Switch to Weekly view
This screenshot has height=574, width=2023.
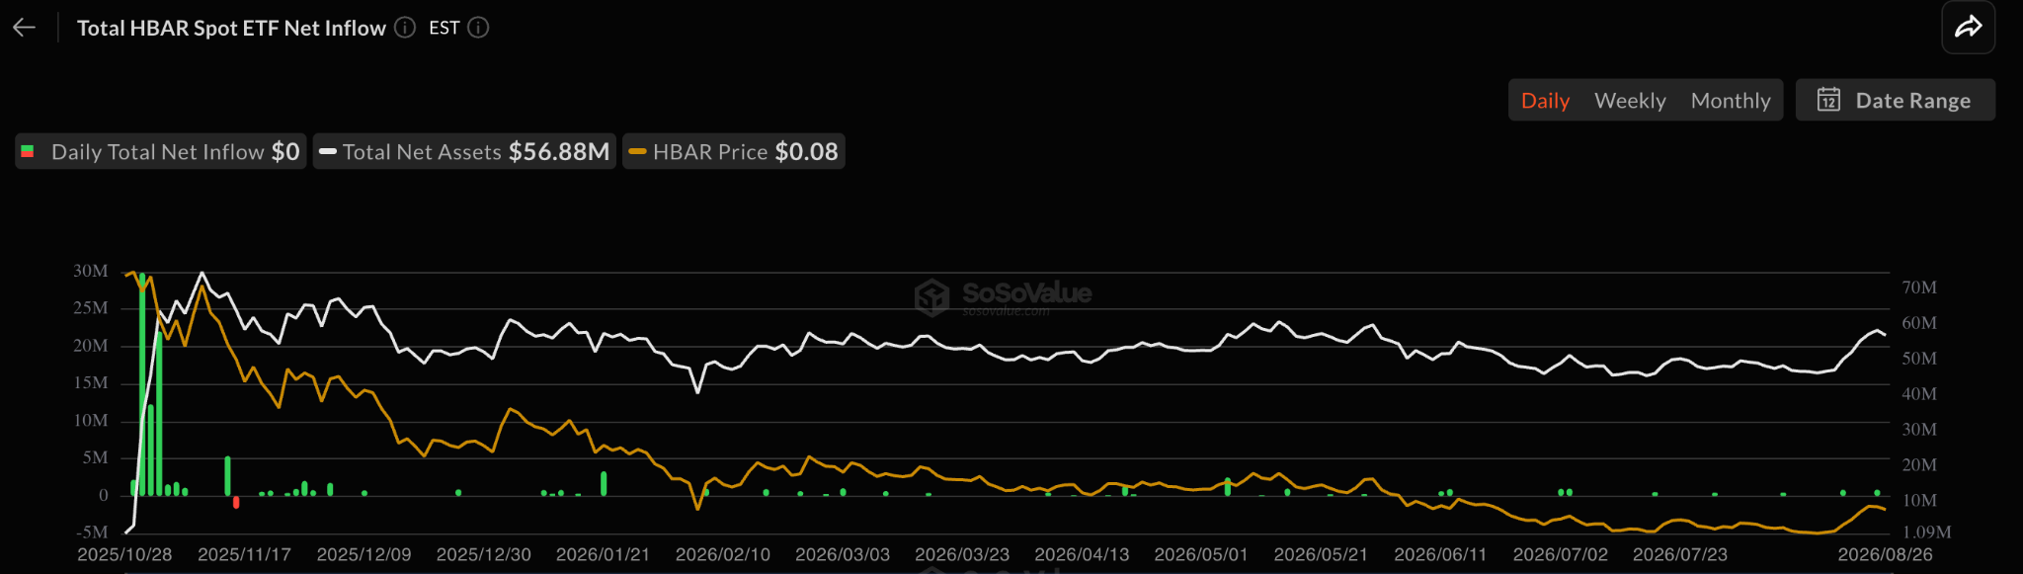pos(1630,101)
